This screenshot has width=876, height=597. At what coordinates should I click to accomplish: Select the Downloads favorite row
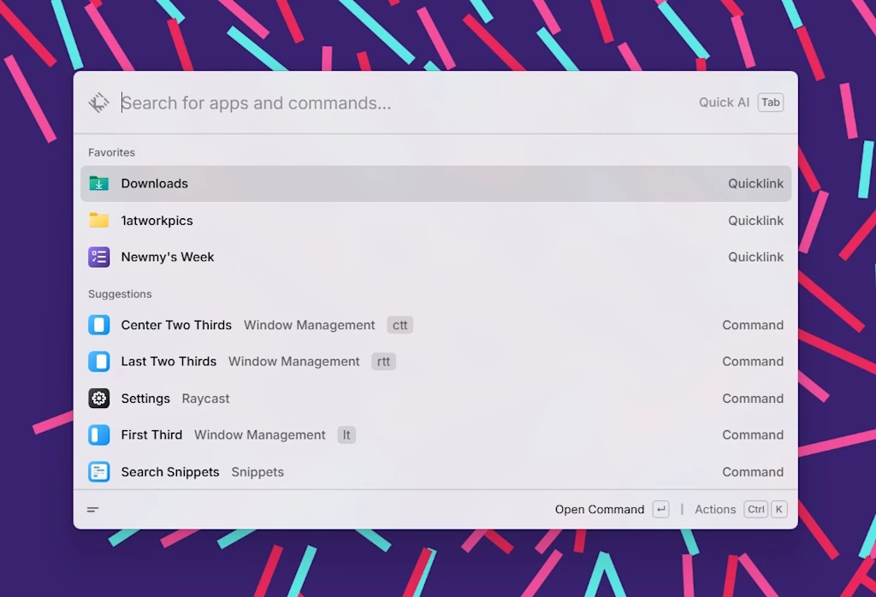[428, 183]
